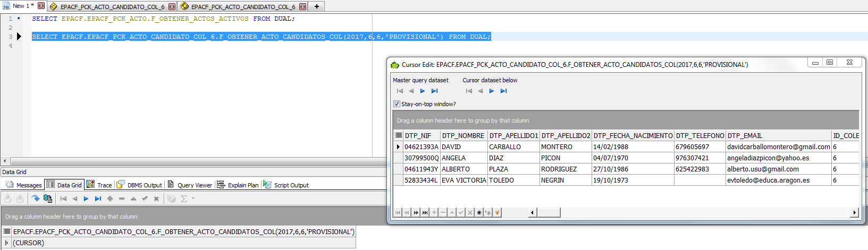Open column chooser in cursor grid header
This screenshot has width=868, height=250.
[399, 135]
